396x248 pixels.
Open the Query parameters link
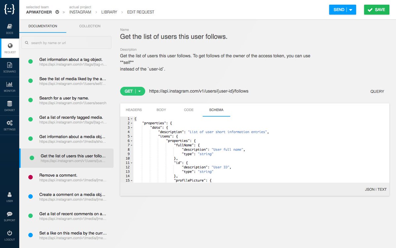coord(377,92)
